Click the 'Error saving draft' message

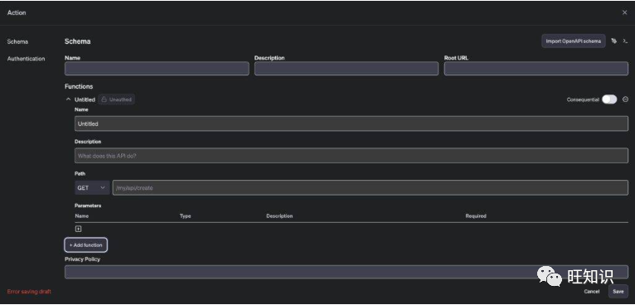click(x=29, y=291)
